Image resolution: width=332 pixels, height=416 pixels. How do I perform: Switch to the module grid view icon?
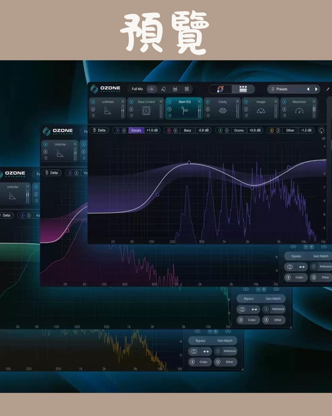(243, 89)
